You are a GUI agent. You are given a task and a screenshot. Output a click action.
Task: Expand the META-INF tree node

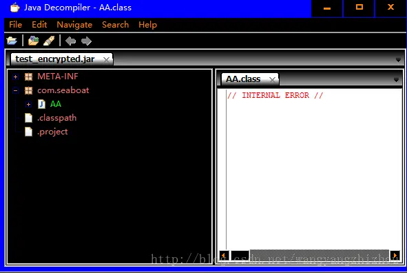coord(15,77)
